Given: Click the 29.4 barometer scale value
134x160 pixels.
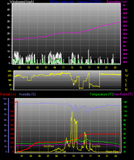Looking at the screenshot, I should (125, 30).
